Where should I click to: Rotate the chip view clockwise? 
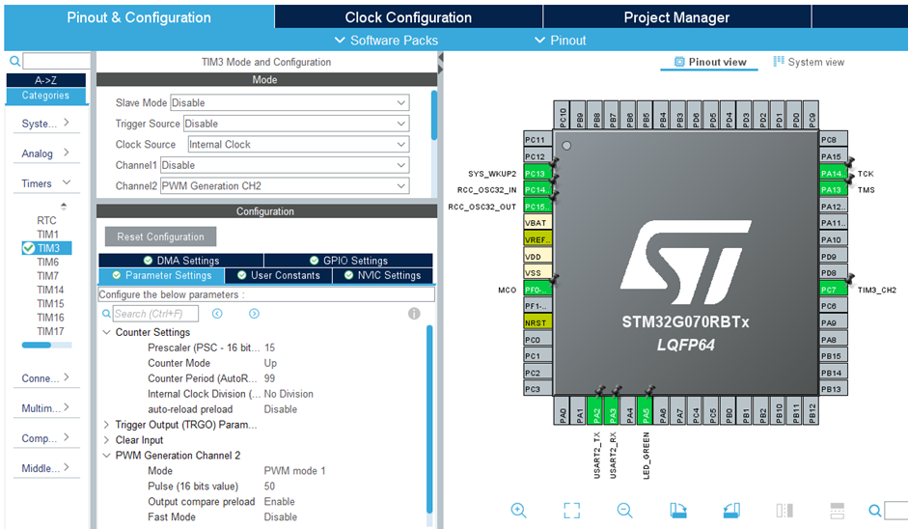pyautogui.click(x=678, y=511)
